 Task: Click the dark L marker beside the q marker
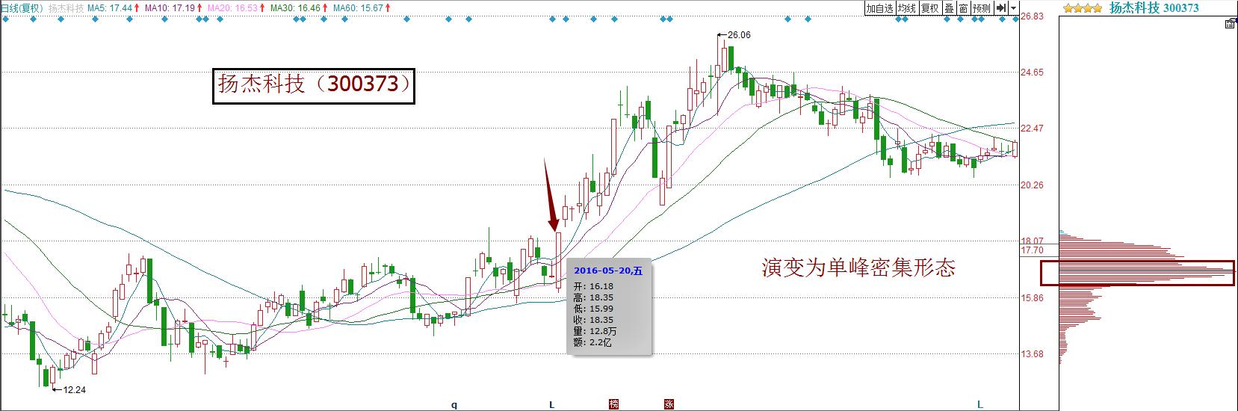[552, 405]
